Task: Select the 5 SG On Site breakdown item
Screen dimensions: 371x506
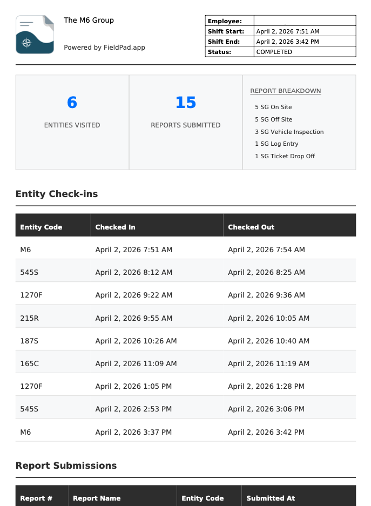Action: click(273, 107)
